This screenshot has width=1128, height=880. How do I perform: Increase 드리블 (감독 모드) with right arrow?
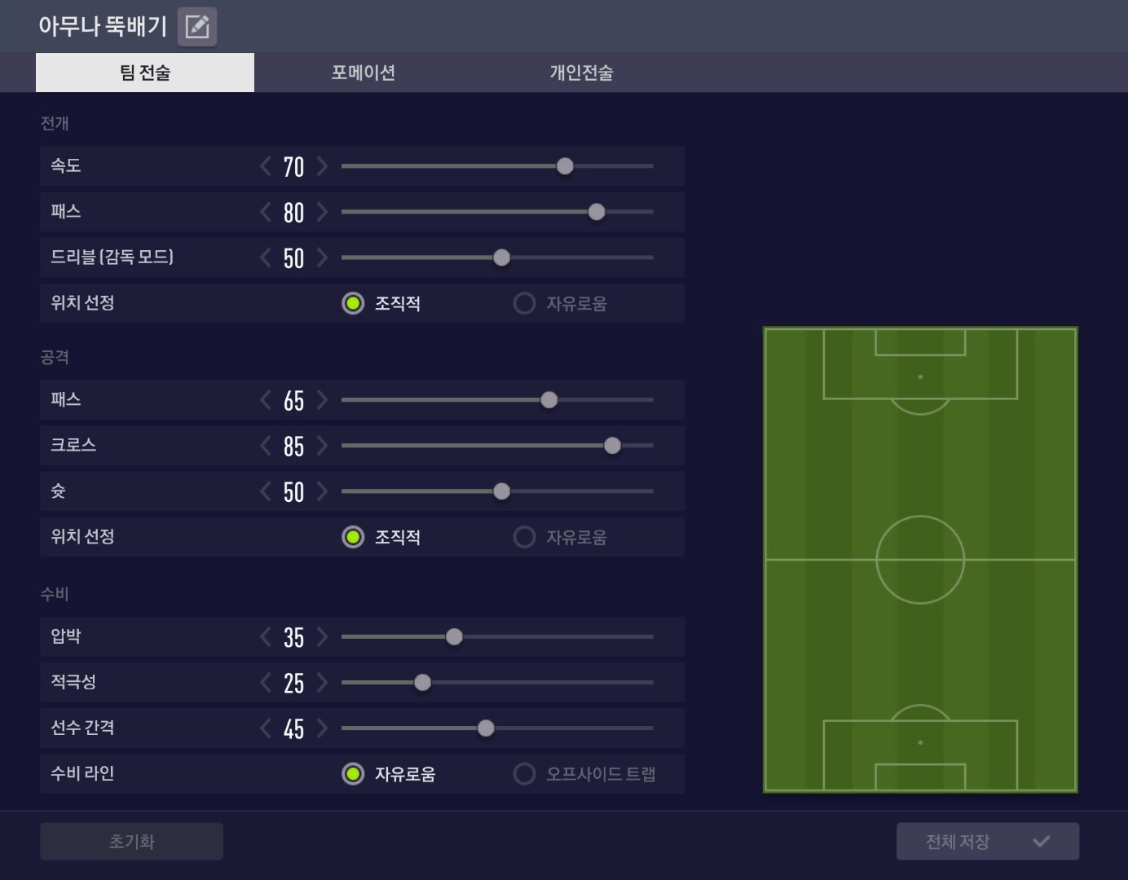(x=323, y=257)
